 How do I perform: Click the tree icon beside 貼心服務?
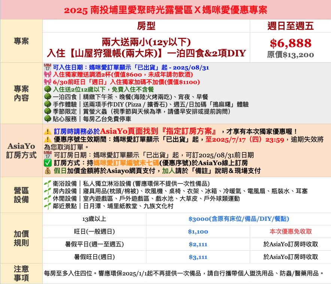click(x=48, y=119)
